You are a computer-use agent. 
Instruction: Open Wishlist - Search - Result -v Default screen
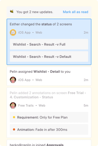[x=49, y=56]
